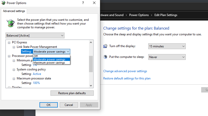
Task: Open the Put computer to sleep dropdown
Action: coord(167,57)
